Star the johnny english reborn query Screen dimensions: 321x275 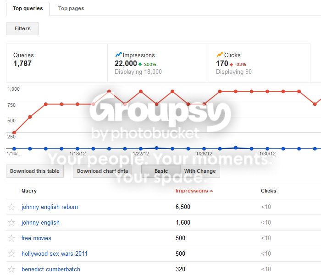click(11, 207)
